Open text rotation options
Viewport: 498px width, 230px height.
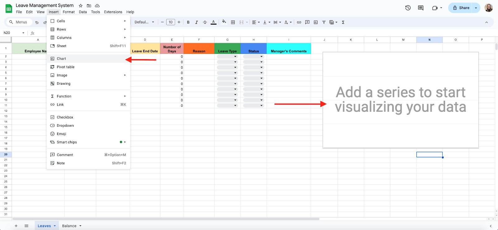(x=288, y=22)
